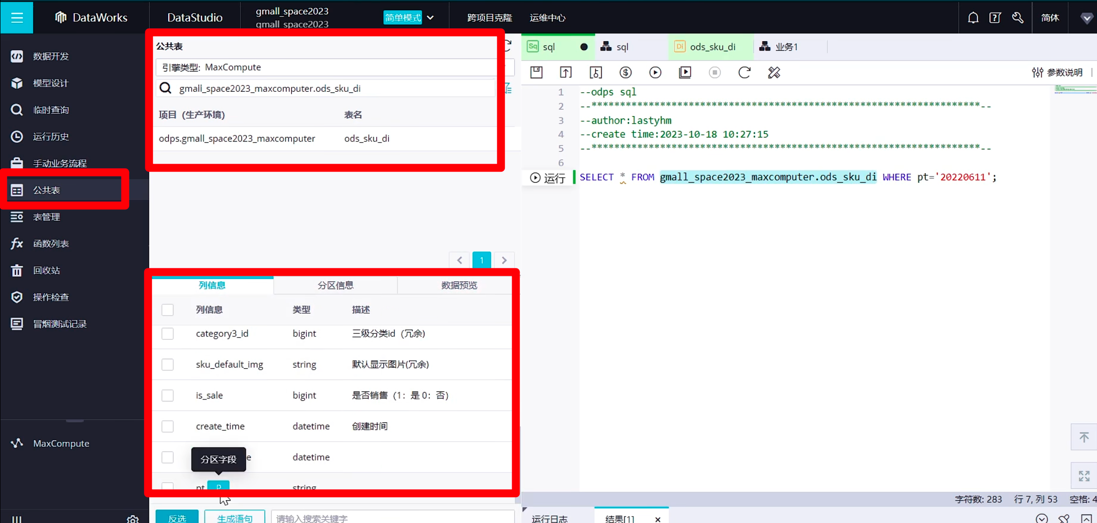Switch to the ods_sku_di editor tab
1097x523 pixels.
tap(710, 47)
